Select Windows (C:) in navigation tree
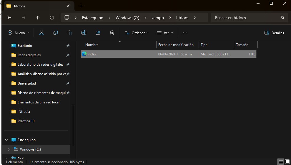 (30, 149)
